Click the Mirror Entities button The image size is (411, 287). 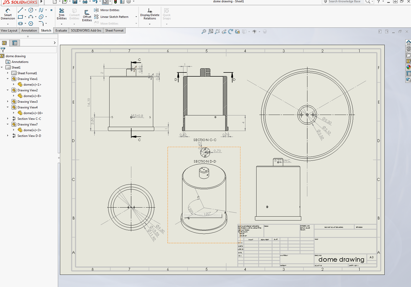[107, 10]
